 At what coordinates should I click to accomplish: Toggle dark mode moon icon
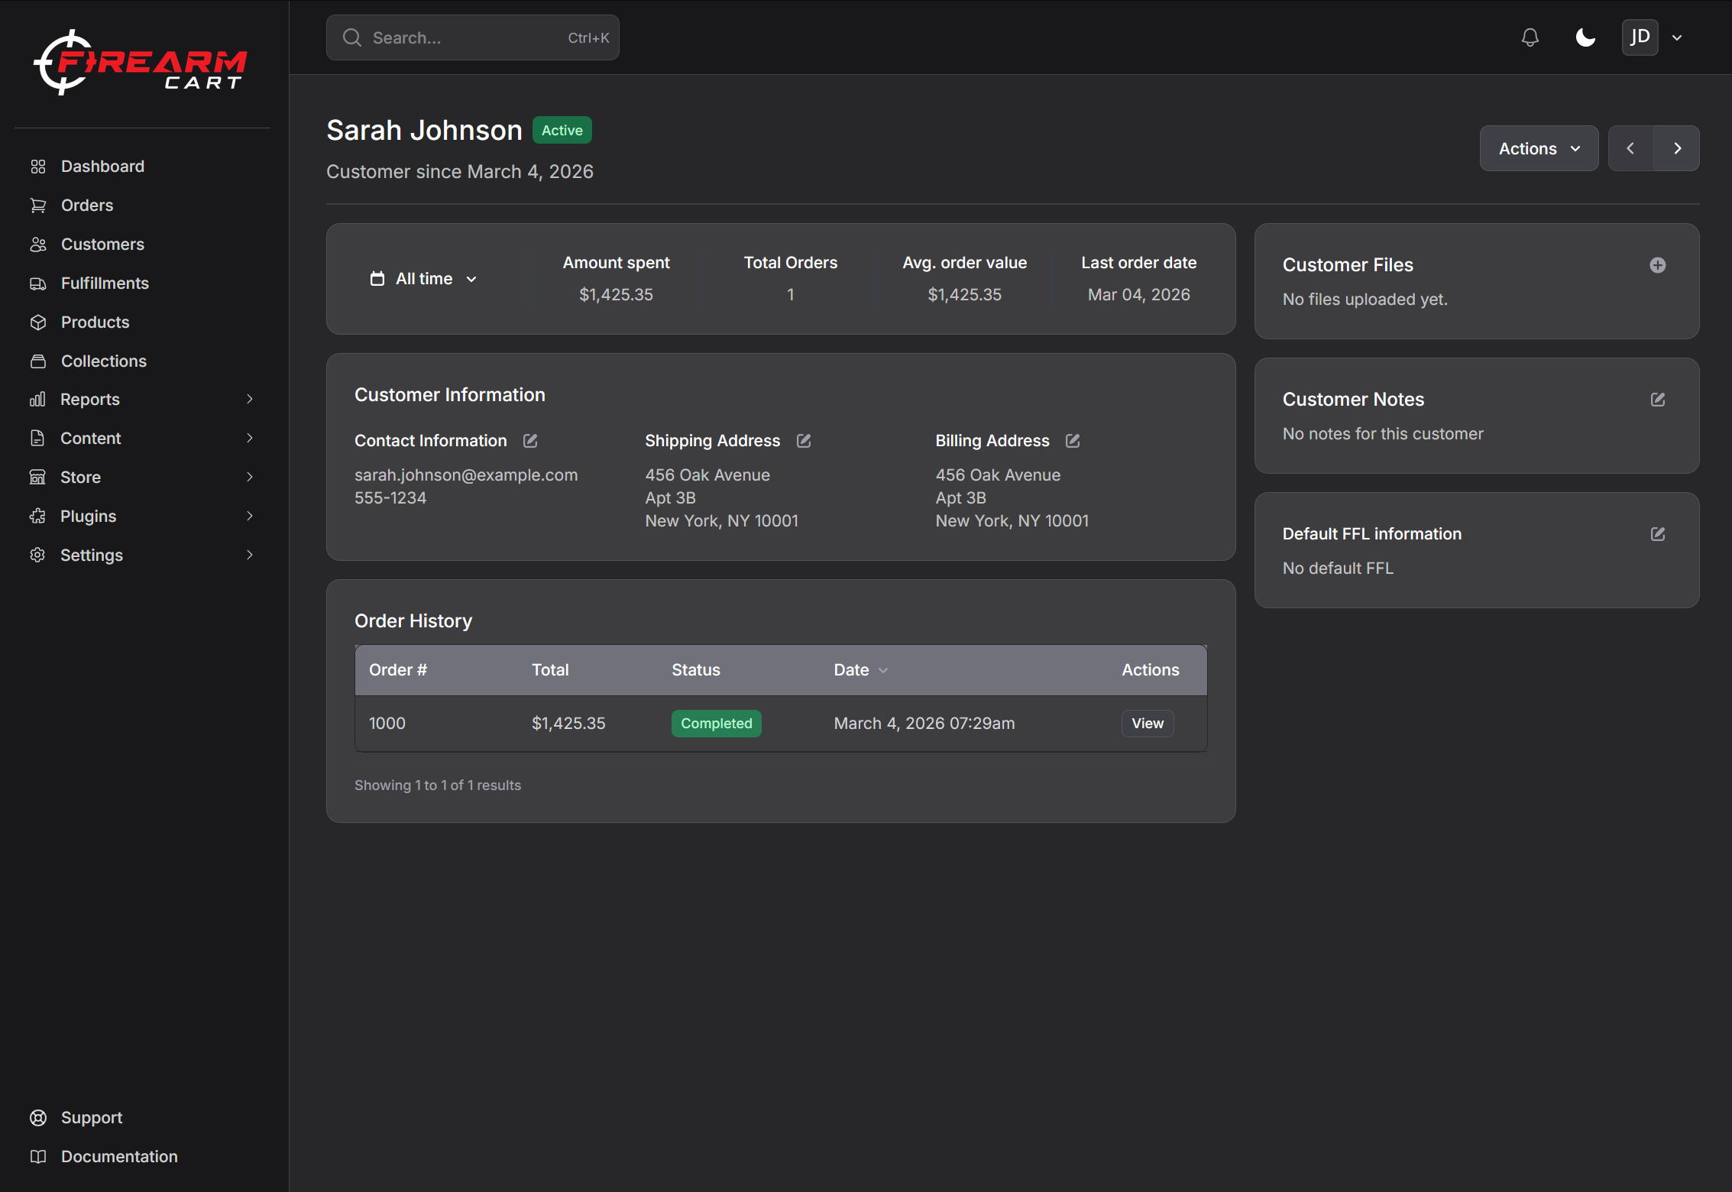coord(1585,37)
